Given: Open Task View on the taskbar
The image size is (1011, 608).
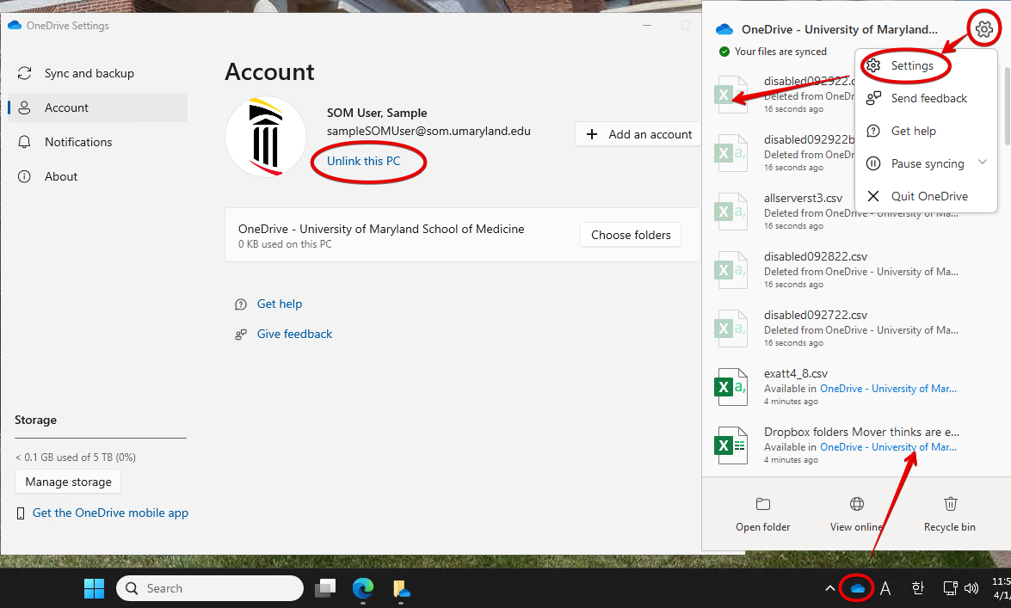Looking at the screenshot, I should (x=324, y=588).
